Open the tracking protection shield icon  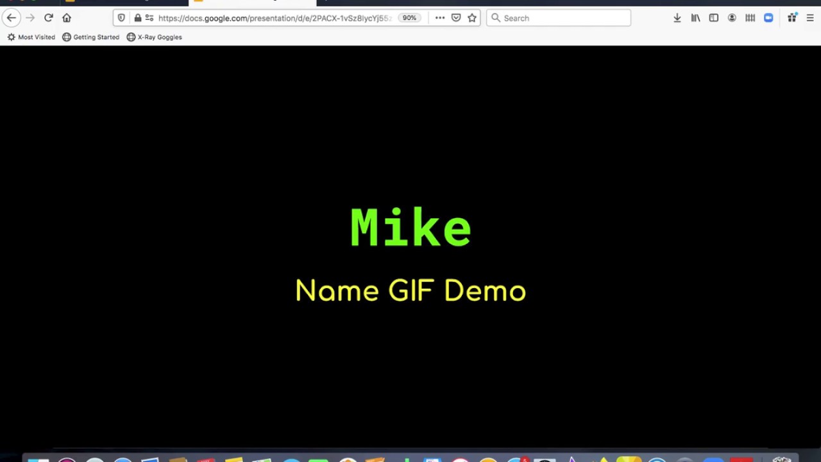click(x=121, y=18)
